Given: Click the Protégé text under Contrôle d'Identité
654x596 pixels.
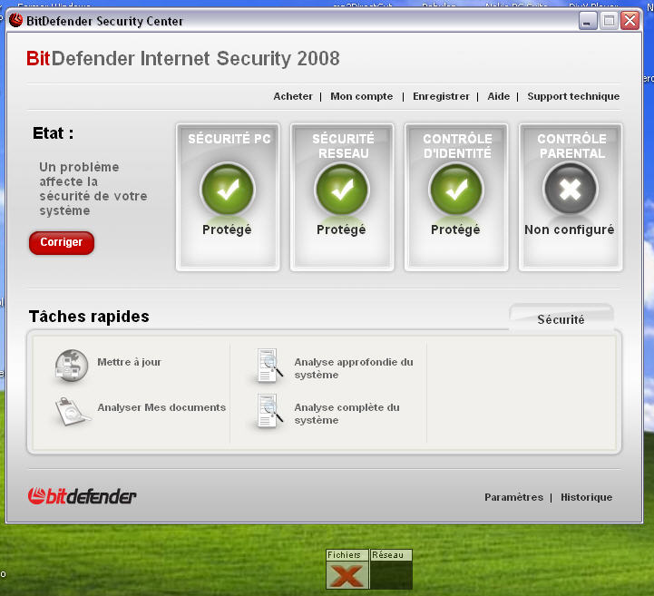Looking at the screenshot, I should coord(455,230).
